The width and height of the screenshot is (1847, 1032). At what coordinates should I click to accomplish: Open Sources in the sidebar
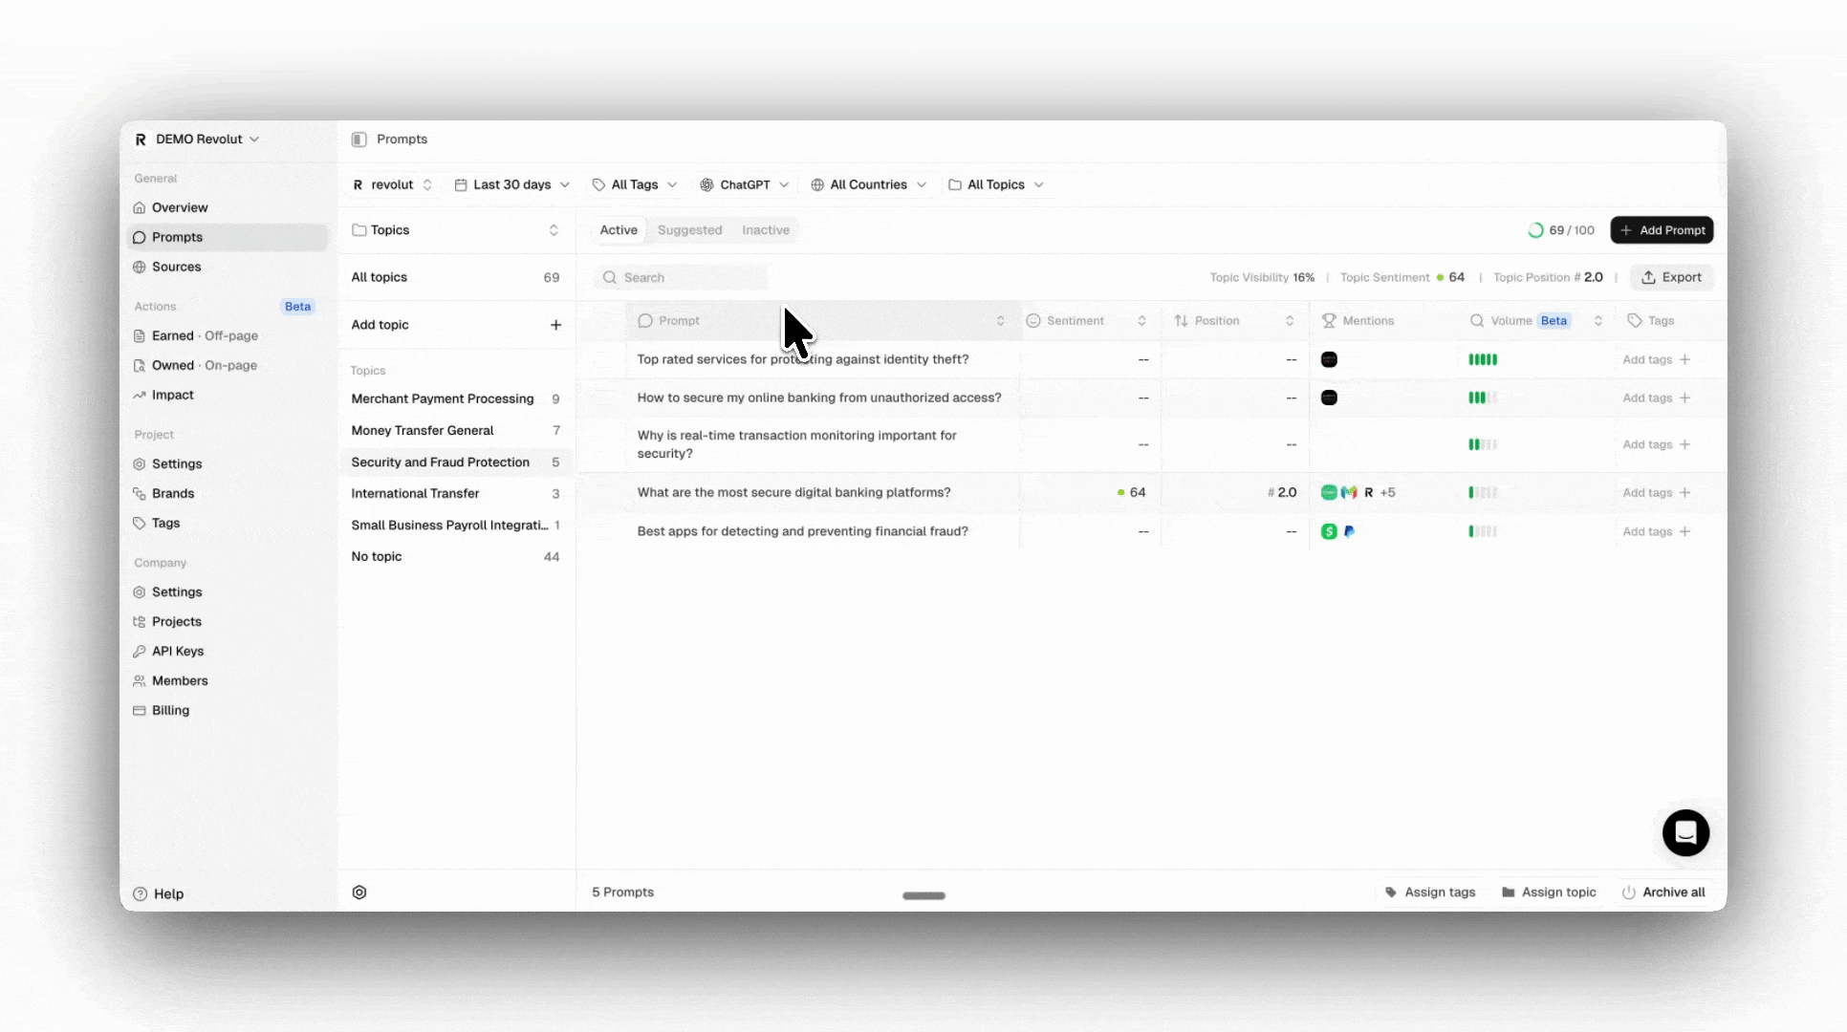(x=177, y=267)
